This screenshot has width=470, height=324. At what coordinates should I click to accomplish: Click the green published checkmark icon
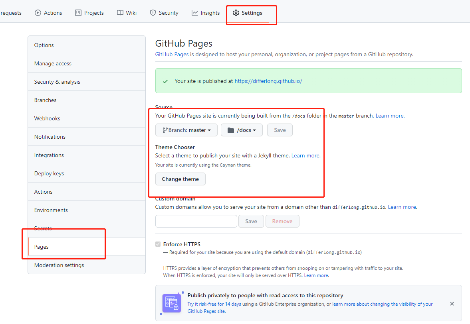pos(165,81)
